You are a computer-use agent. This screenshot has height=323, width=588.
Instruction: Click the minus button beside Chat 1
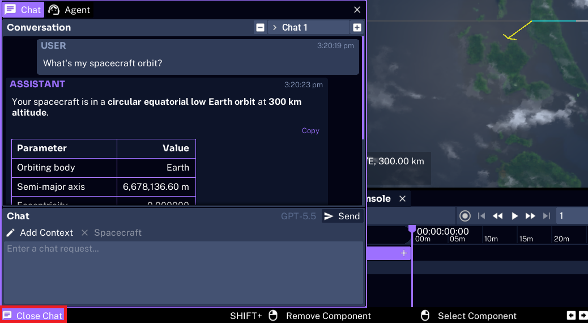tap(260, 27)
